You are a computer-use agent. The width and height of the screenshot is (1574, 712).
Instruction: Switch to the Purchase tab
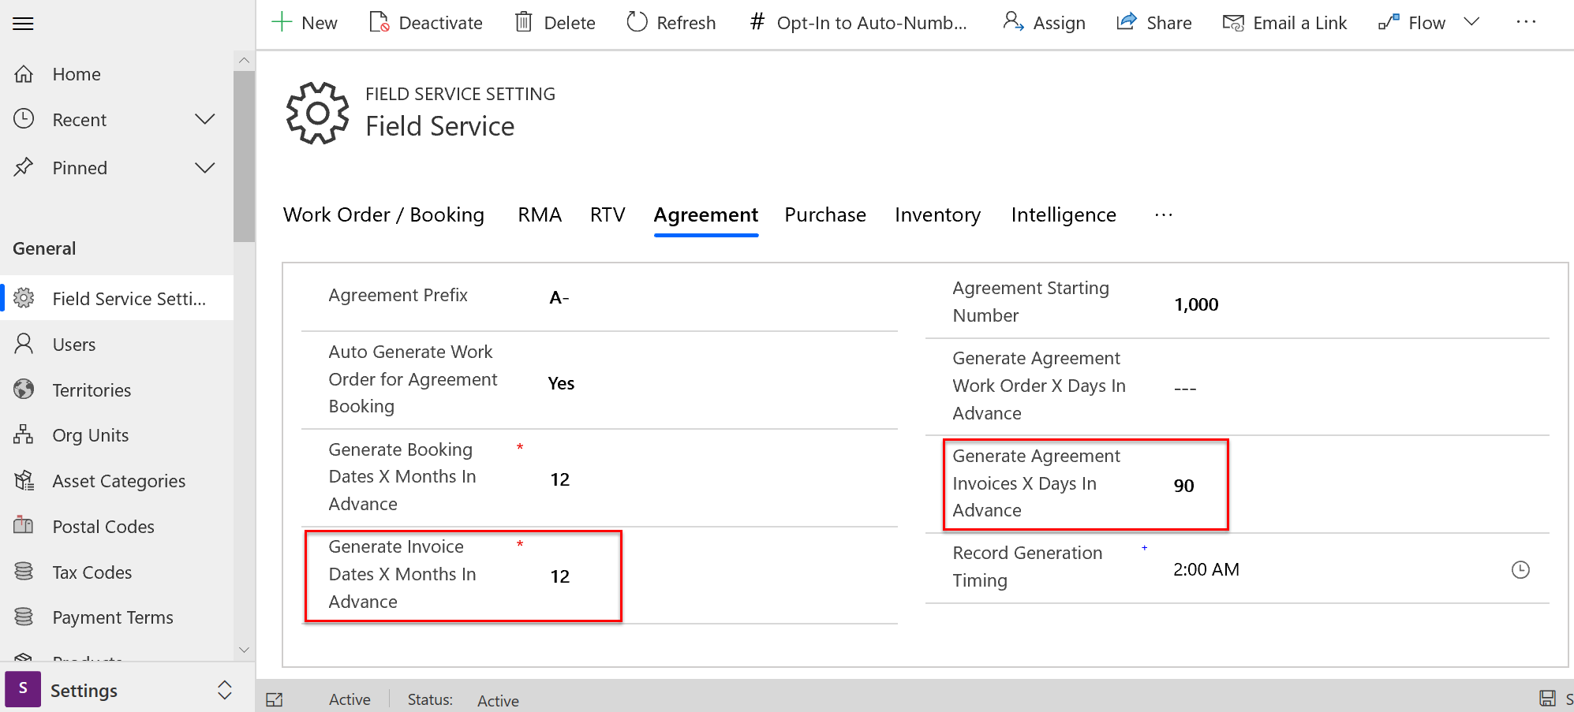[825, 214]
